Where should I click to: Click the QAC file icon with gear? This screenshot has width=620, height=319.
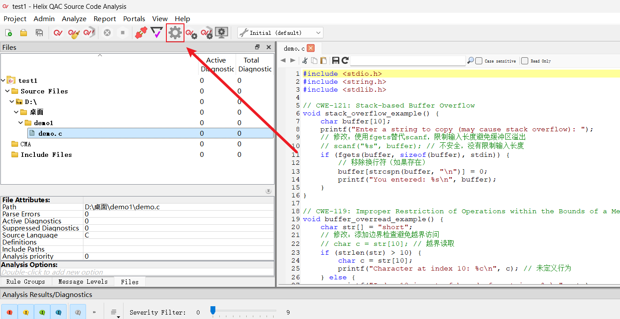(207, 33)
